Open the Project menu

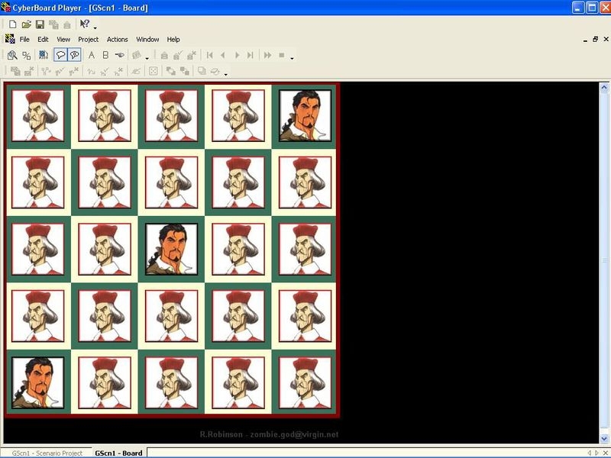click(88, 40)
